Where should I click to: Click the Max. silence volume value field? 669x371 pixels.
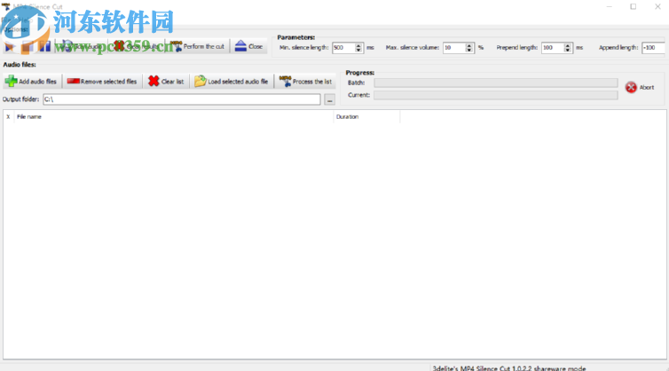click(454, 48)
